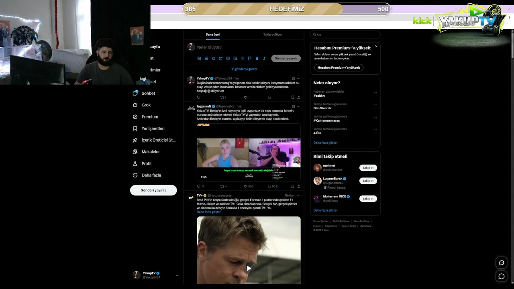View analytics of YakupTV's post
Image resolution: width=514 pixels, height=289 pixels.
pos(269,98)
